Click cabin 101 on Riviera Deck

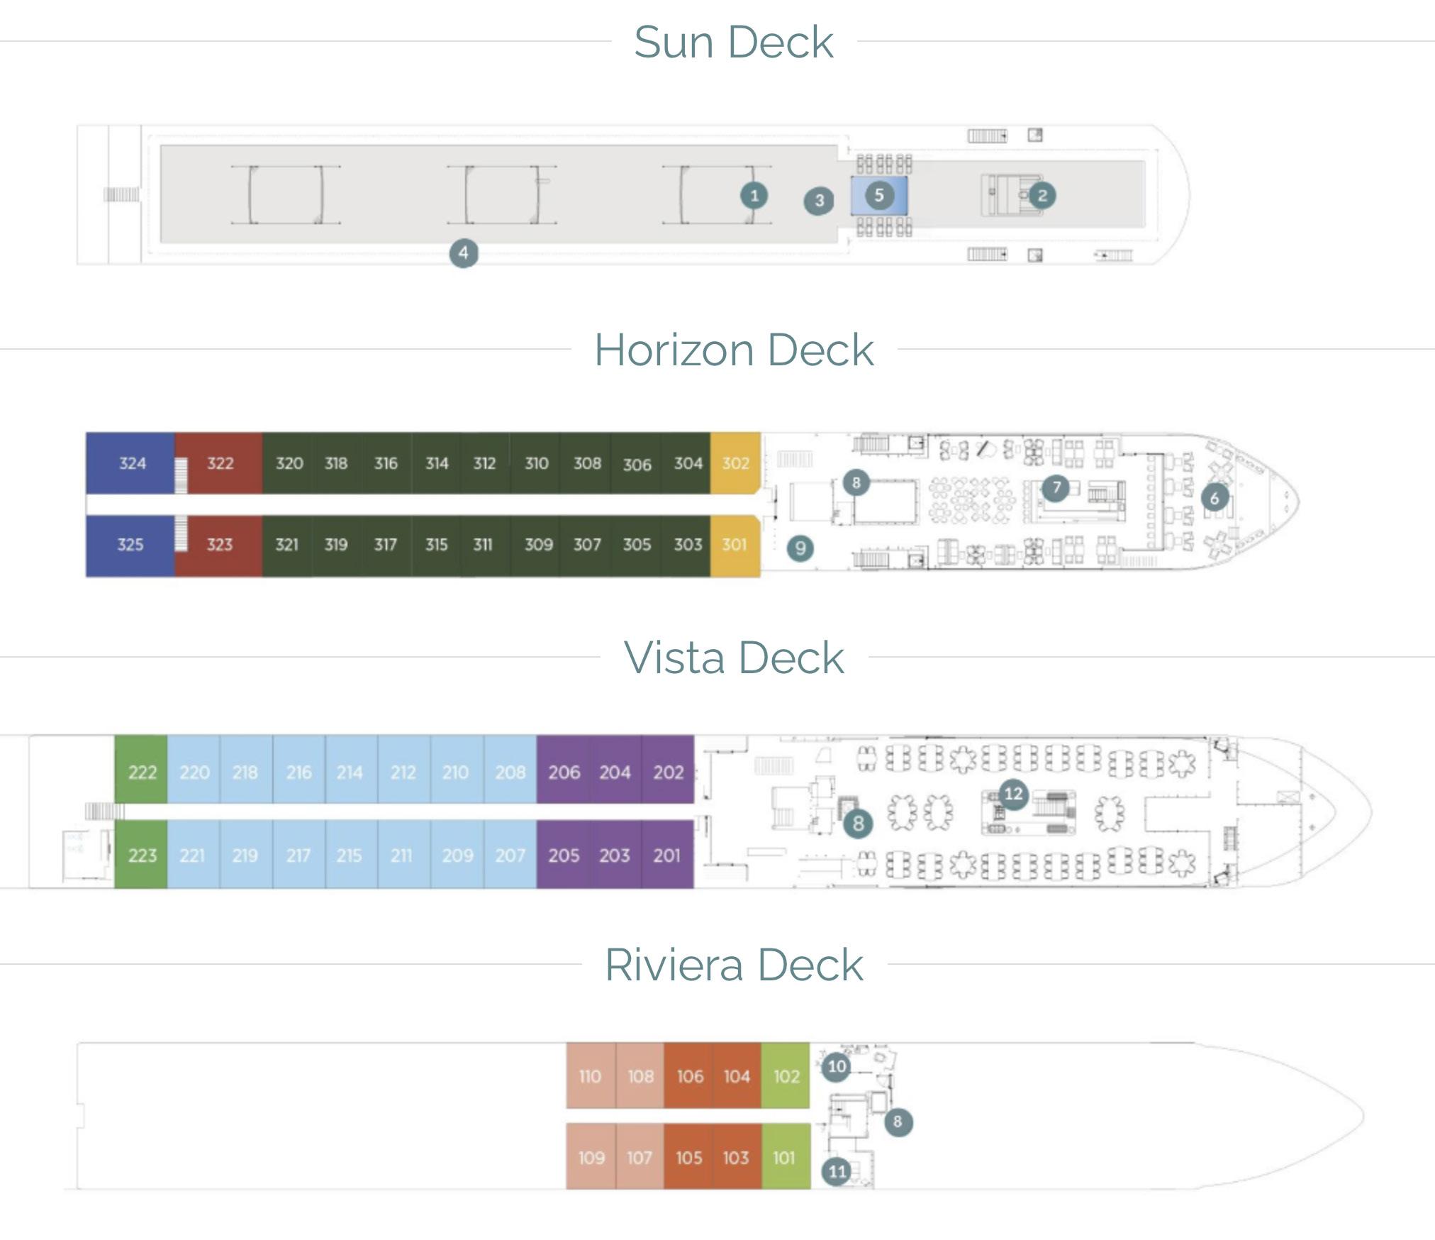coord(784,1158)
